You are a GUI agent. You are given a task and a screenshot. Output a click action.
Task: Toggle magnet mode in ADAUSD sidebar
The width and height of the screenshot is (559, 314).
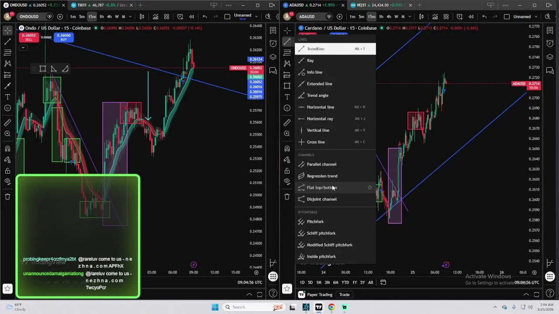point(287,149)
